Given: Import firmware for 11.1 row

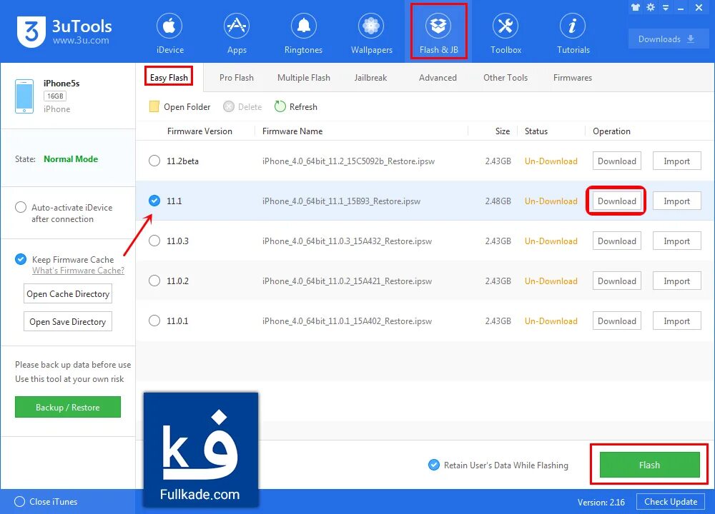Looking at the screenshot, I should click(x=676, y=201).
